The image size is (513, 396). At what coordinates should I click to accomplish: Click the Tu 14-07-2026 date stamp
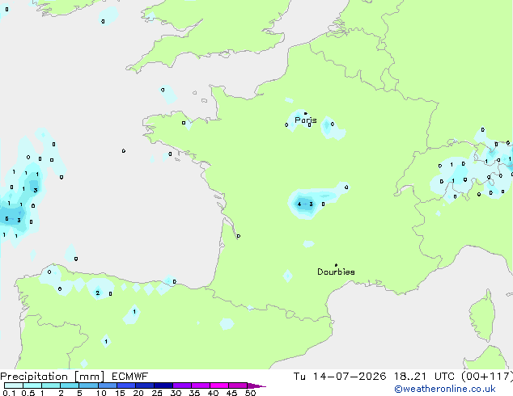(x=340, y=377)
